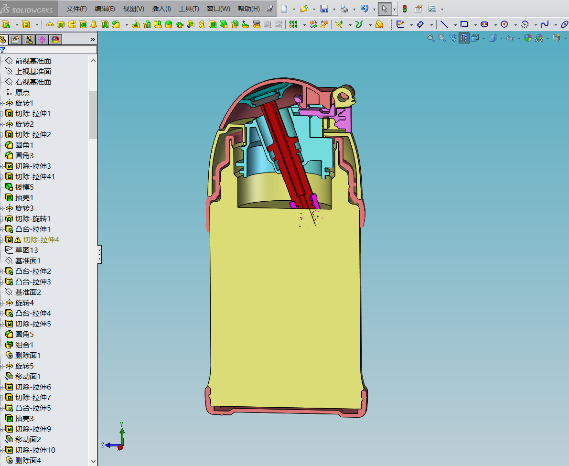Open the dropdown arrow beside the Rectangle tool
Screen dimensions: 569x466
[x=475, y=25]
